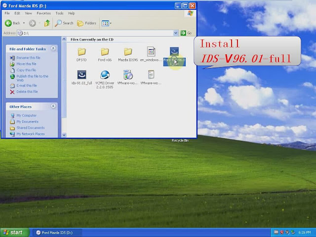The height and width of the screenshot is (237, 316).
Task: Click the task pane scrollbar thumb
Action: [64, 79]
